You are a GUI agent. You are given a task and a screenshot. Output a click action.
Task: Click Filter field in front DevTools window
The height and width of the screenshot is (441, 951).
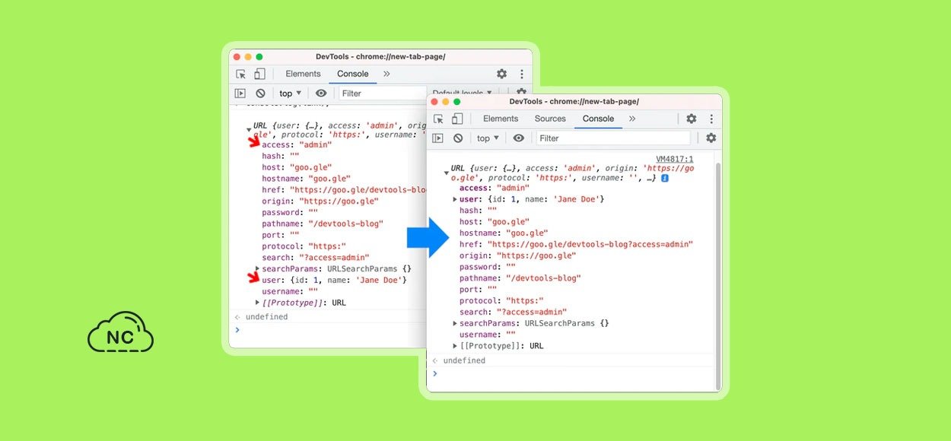coord(613,138)
